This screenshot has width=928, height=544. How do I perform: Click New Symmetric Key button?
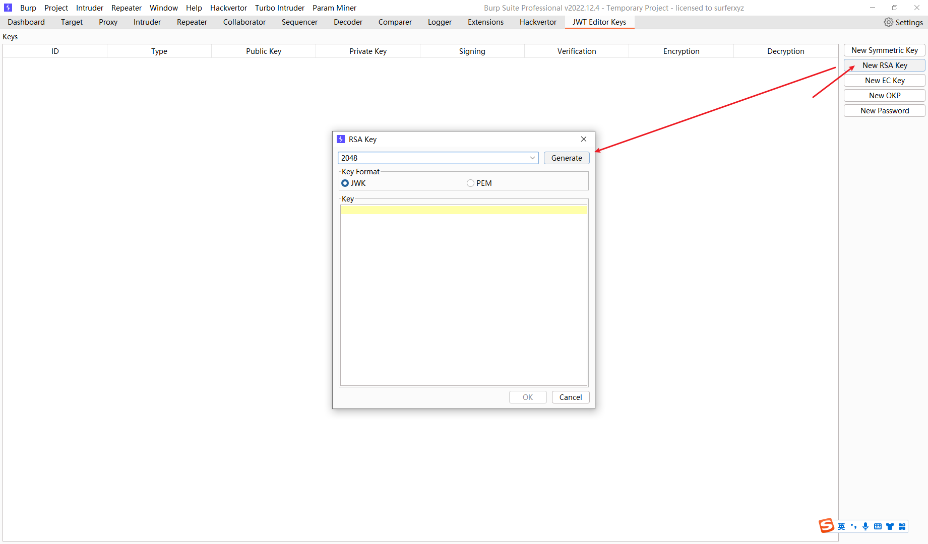[x=885, y=50]
